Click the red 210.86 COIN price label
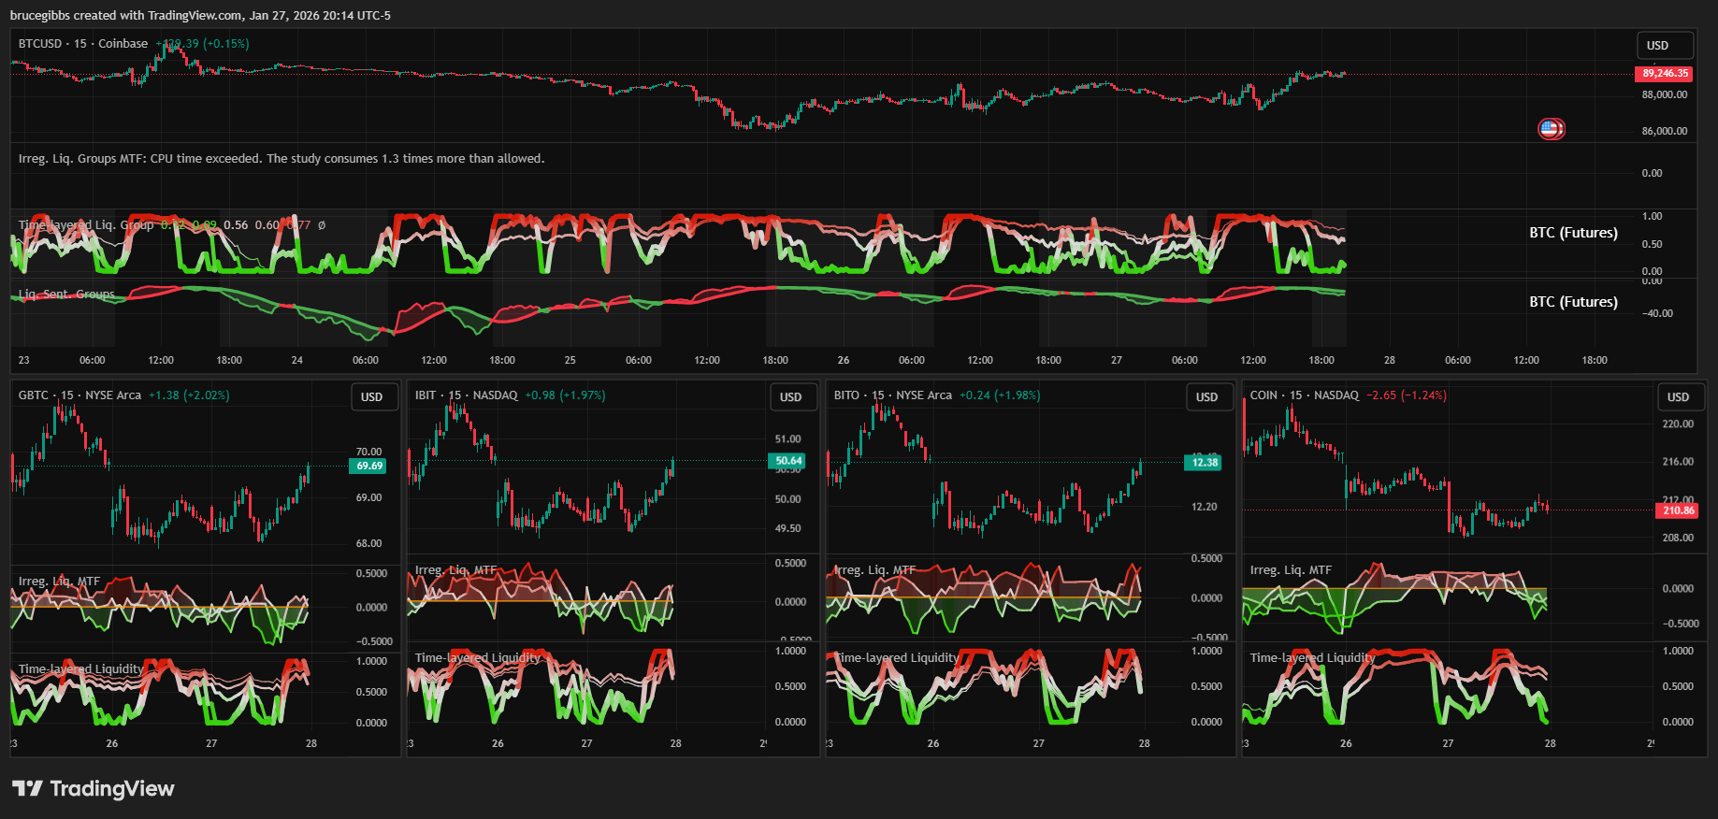The height and width of the screenshot is (819, 1718). click(1678, 510)
